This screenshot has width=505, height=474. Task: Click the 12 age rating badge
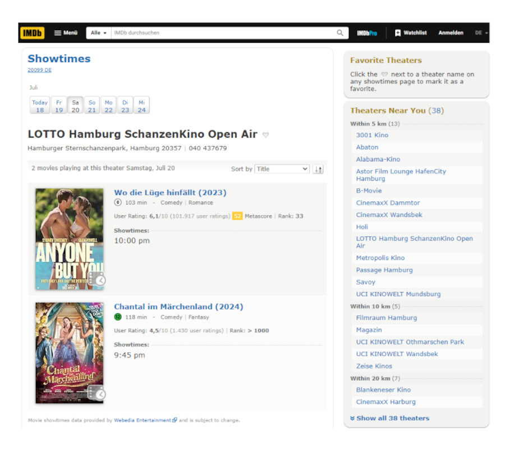[118, 317]
